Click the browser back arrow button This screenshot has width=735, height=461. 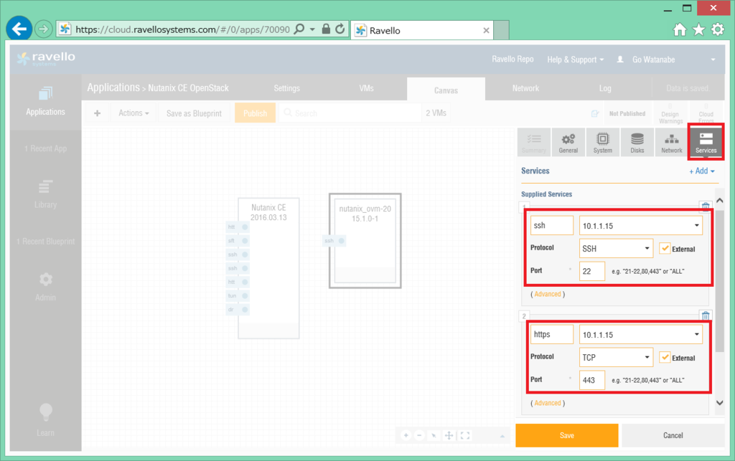(19, 29)
